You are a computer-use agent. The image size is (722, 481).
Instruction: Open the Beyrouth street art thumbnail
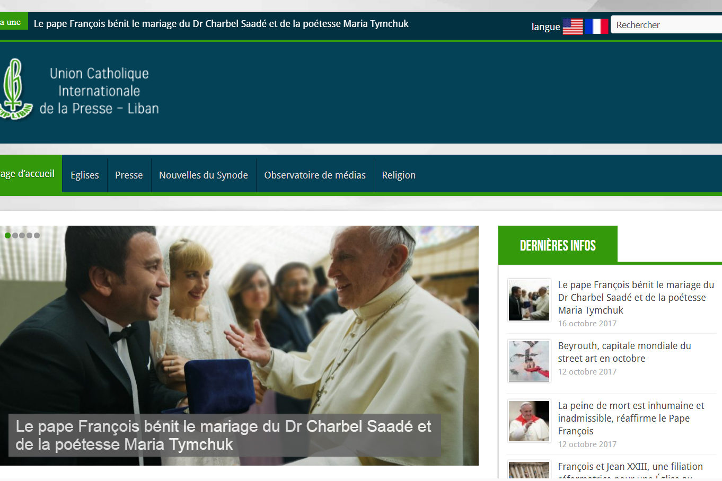click(529, 361)
